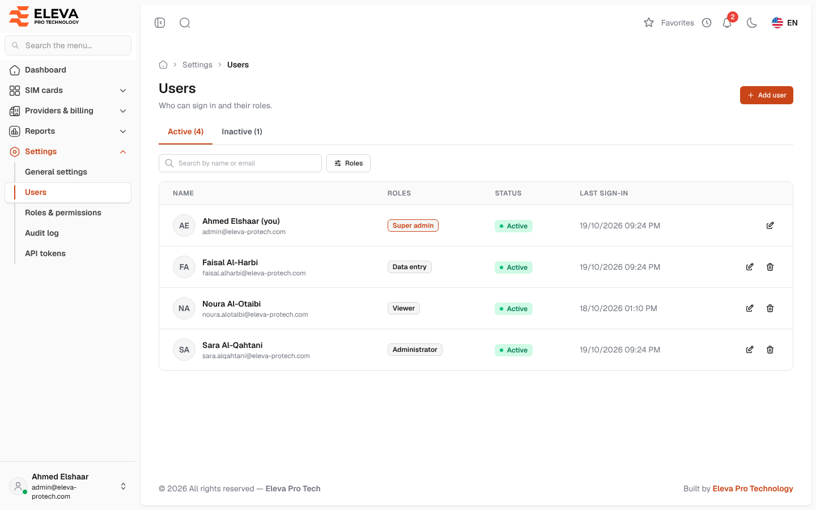The height and width of the screenshot is (510, 816).
Task: Go to home via breadcrumb icon
Action: point(163,65)
